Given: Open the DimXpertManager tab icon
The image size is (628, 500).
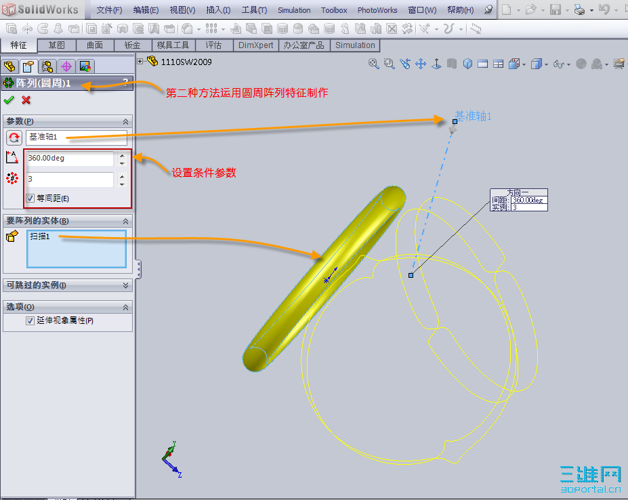Looking at the screenshot, I should pos(66,66).
